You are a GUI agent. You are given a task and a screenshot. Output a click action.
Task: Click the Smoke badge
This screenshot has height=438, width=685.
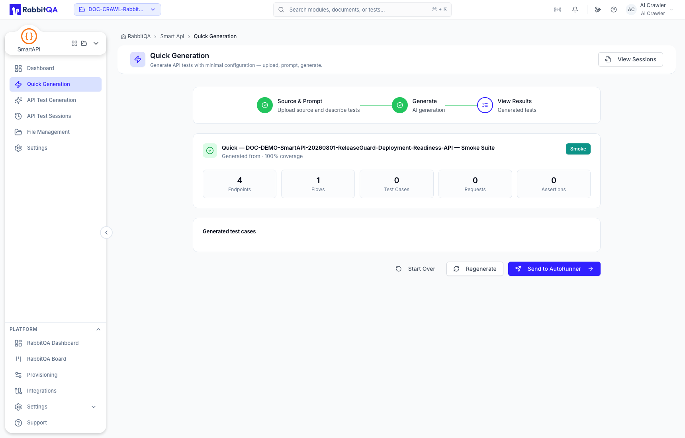click(578, 149)
